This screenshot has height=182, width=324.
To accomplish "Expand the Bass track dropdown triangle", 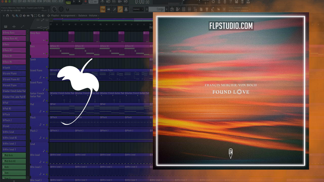I will (x=44, y=54).
